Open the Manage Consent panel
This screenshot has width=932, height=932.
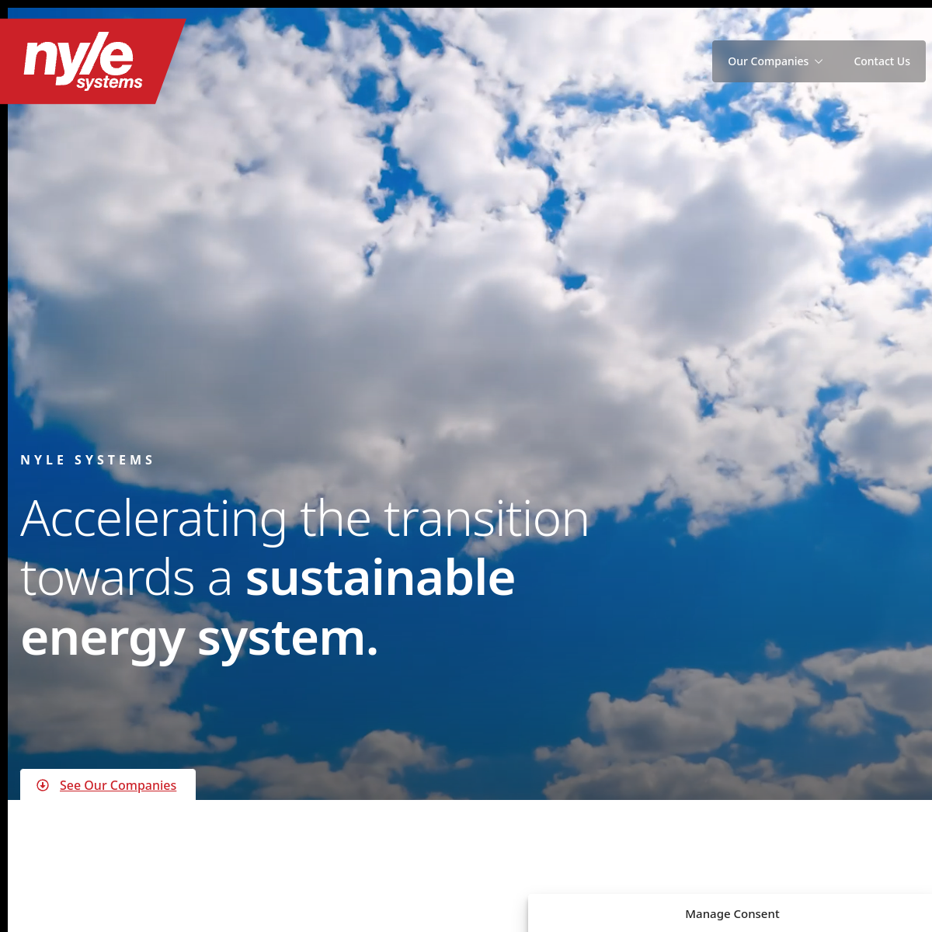click(732, 914)
